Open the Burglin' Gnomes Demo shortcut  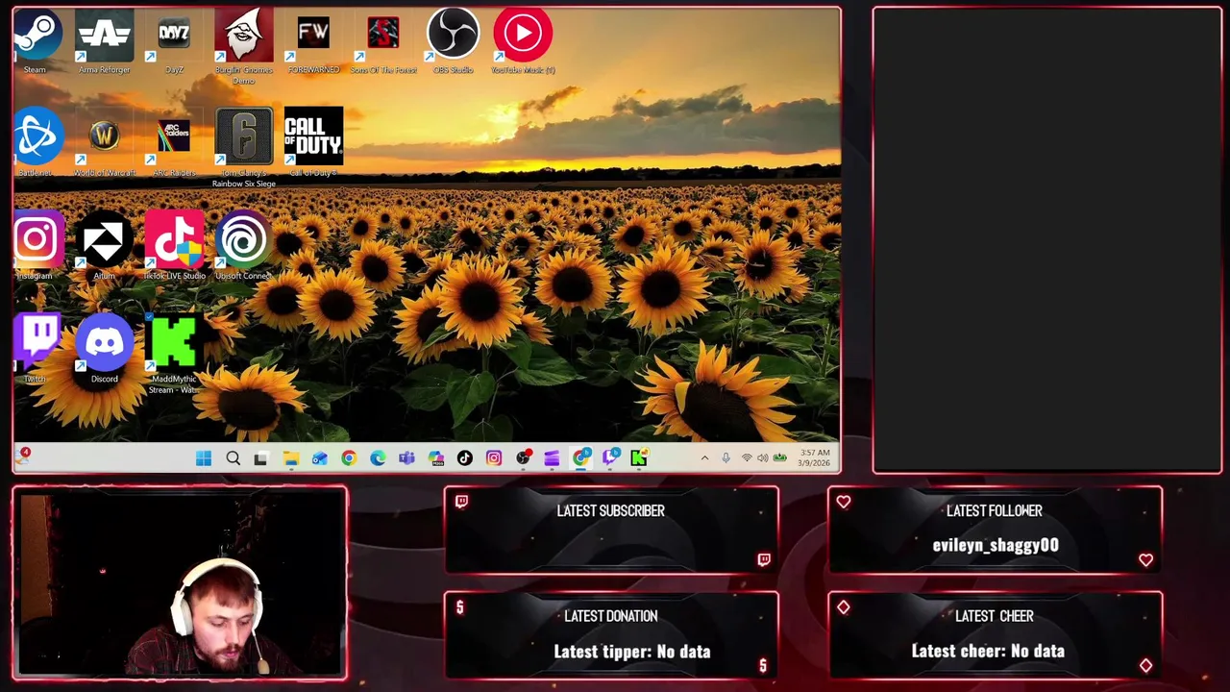pos(243,44)
